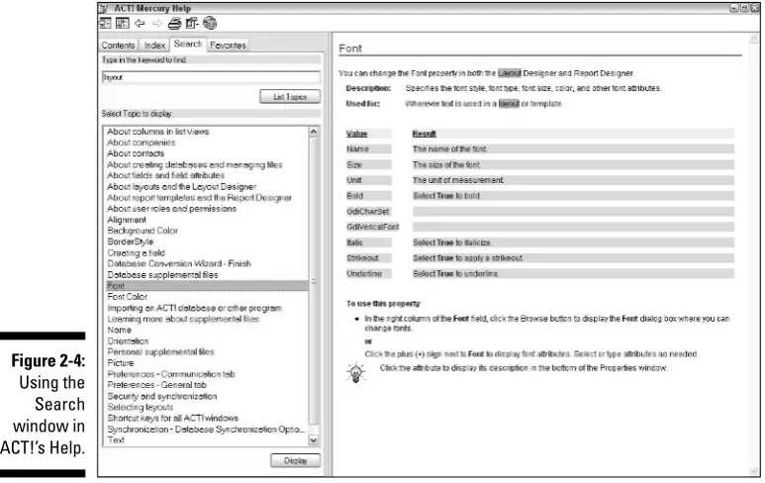Click the Display button
This screenshot has width=765, height=483.
coord(295,460)
